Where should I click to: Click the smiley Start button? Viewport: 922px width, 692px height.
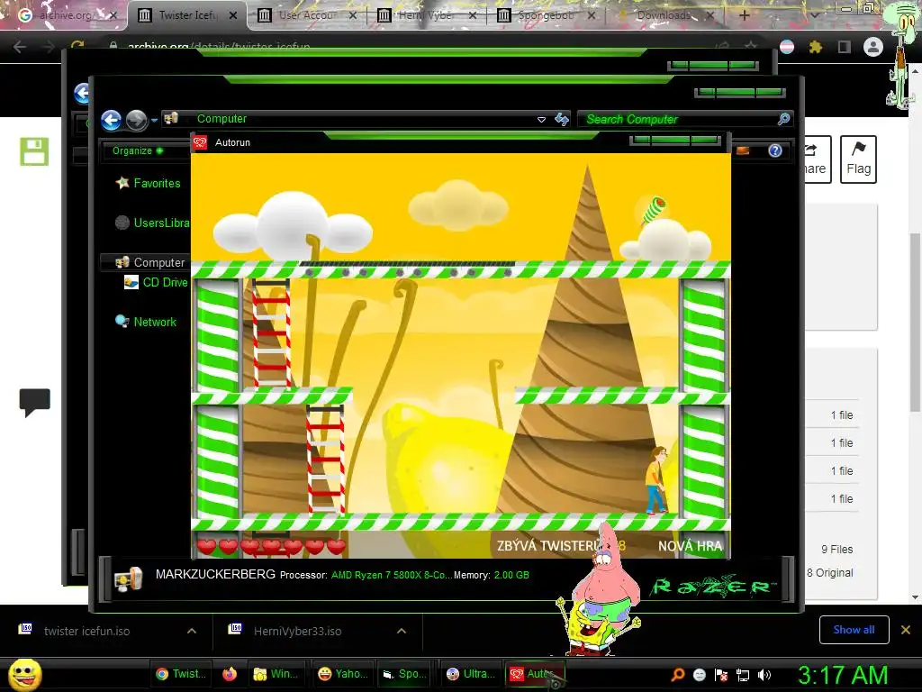click(x=25, y=674)
